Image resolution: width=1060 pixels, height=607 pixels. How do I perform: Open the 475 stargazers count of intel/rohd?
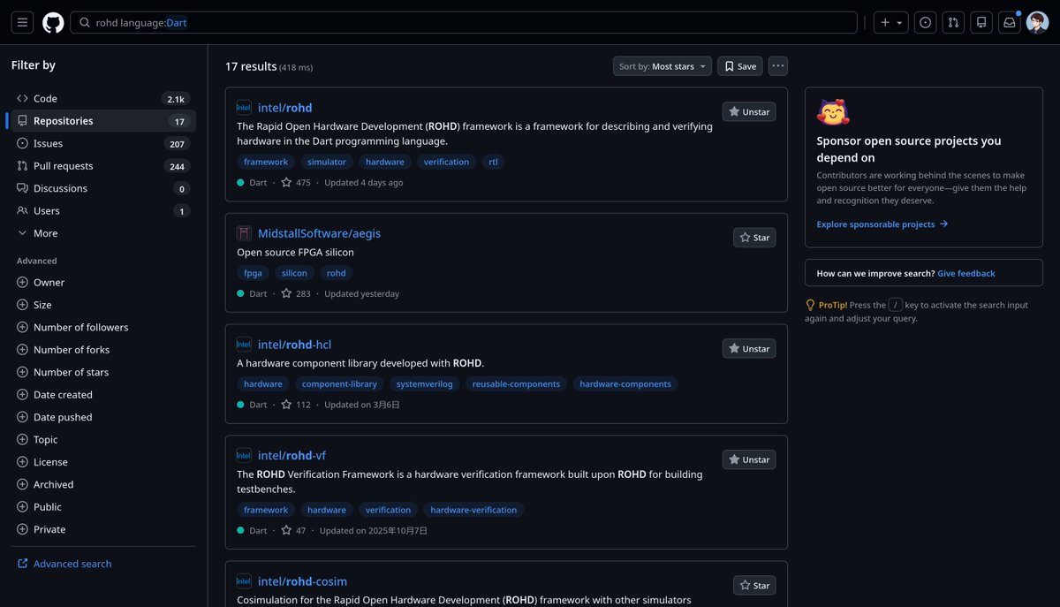pyautogui.click(x=296, y=183)
